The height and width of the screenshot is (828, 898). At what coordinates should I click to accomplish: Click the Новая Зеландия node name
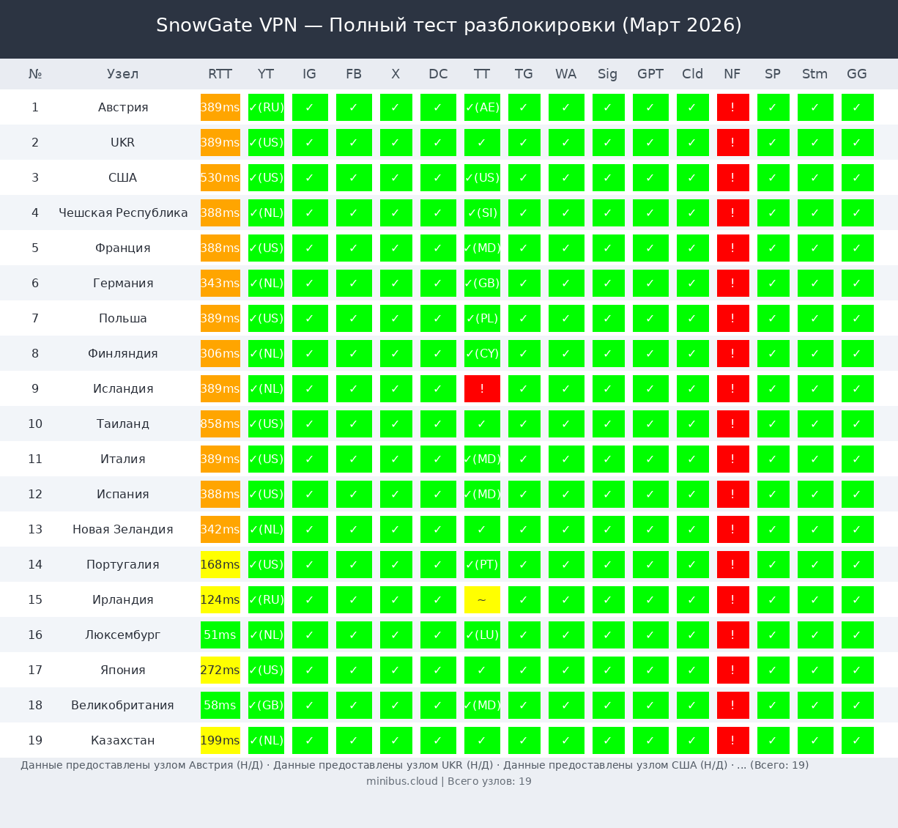[x=122, y=530]
